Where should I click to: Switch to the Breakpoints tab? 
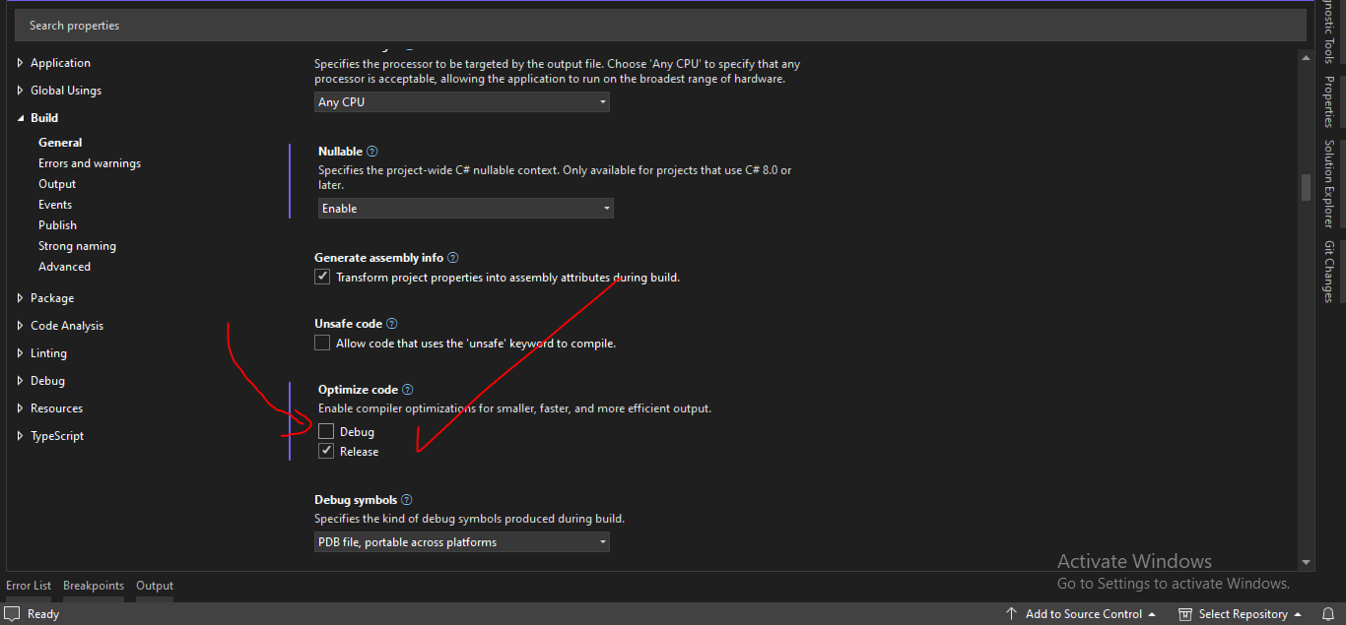coord(94,586)
